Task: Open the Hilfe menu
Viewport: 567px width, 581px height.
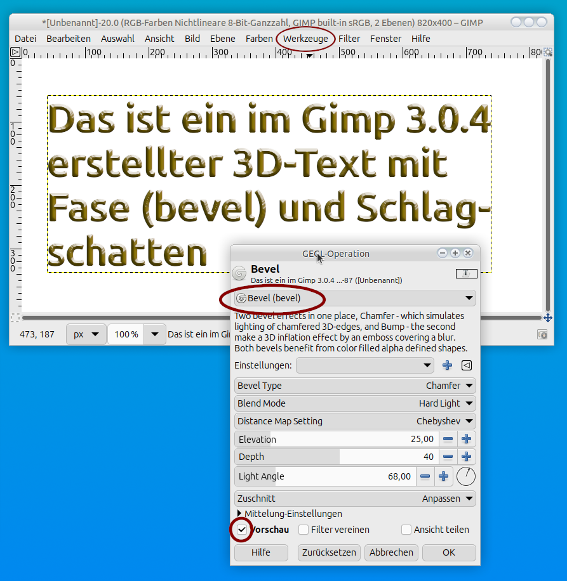Action: (x=420, y=39)
